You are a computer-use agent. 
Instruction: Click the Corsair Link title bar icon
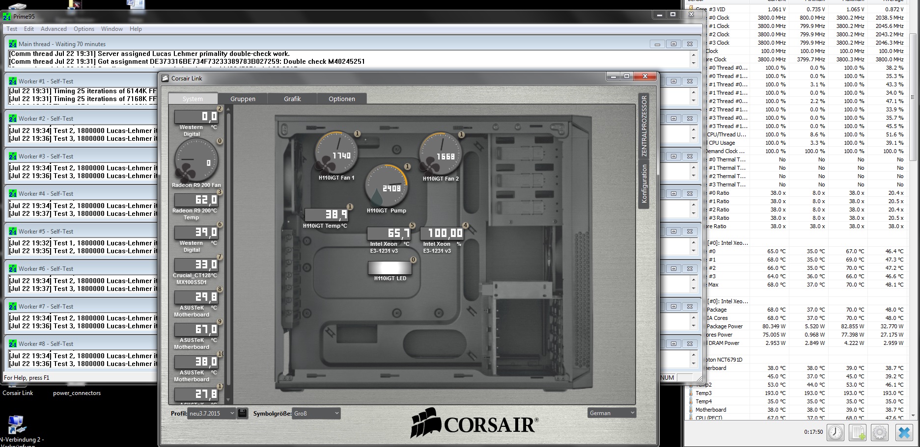tap(165, 78)
